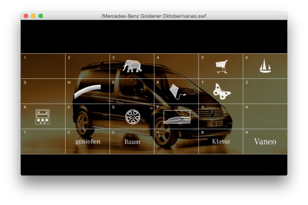Click the grid label 2
Viewport: 308px width, 205px height.
[x=69, y=58]
